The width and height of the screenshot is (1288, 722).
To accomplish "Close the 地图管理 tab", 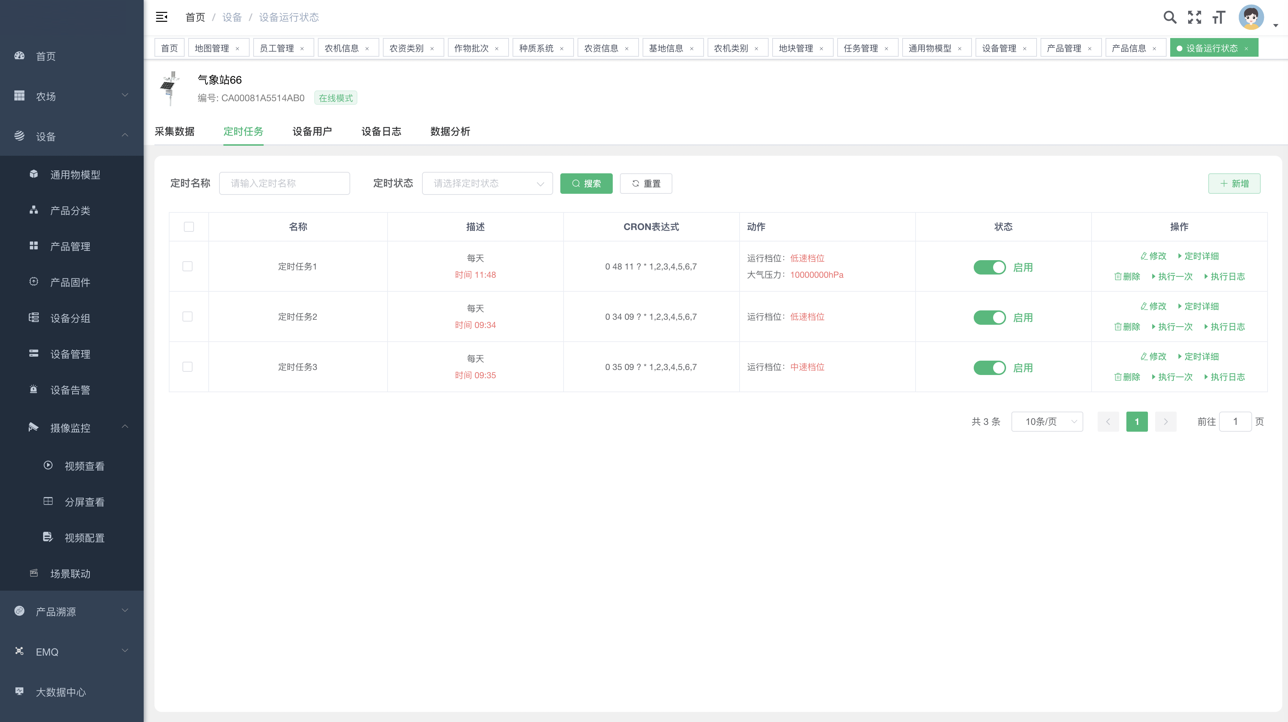I will point(237,48).
